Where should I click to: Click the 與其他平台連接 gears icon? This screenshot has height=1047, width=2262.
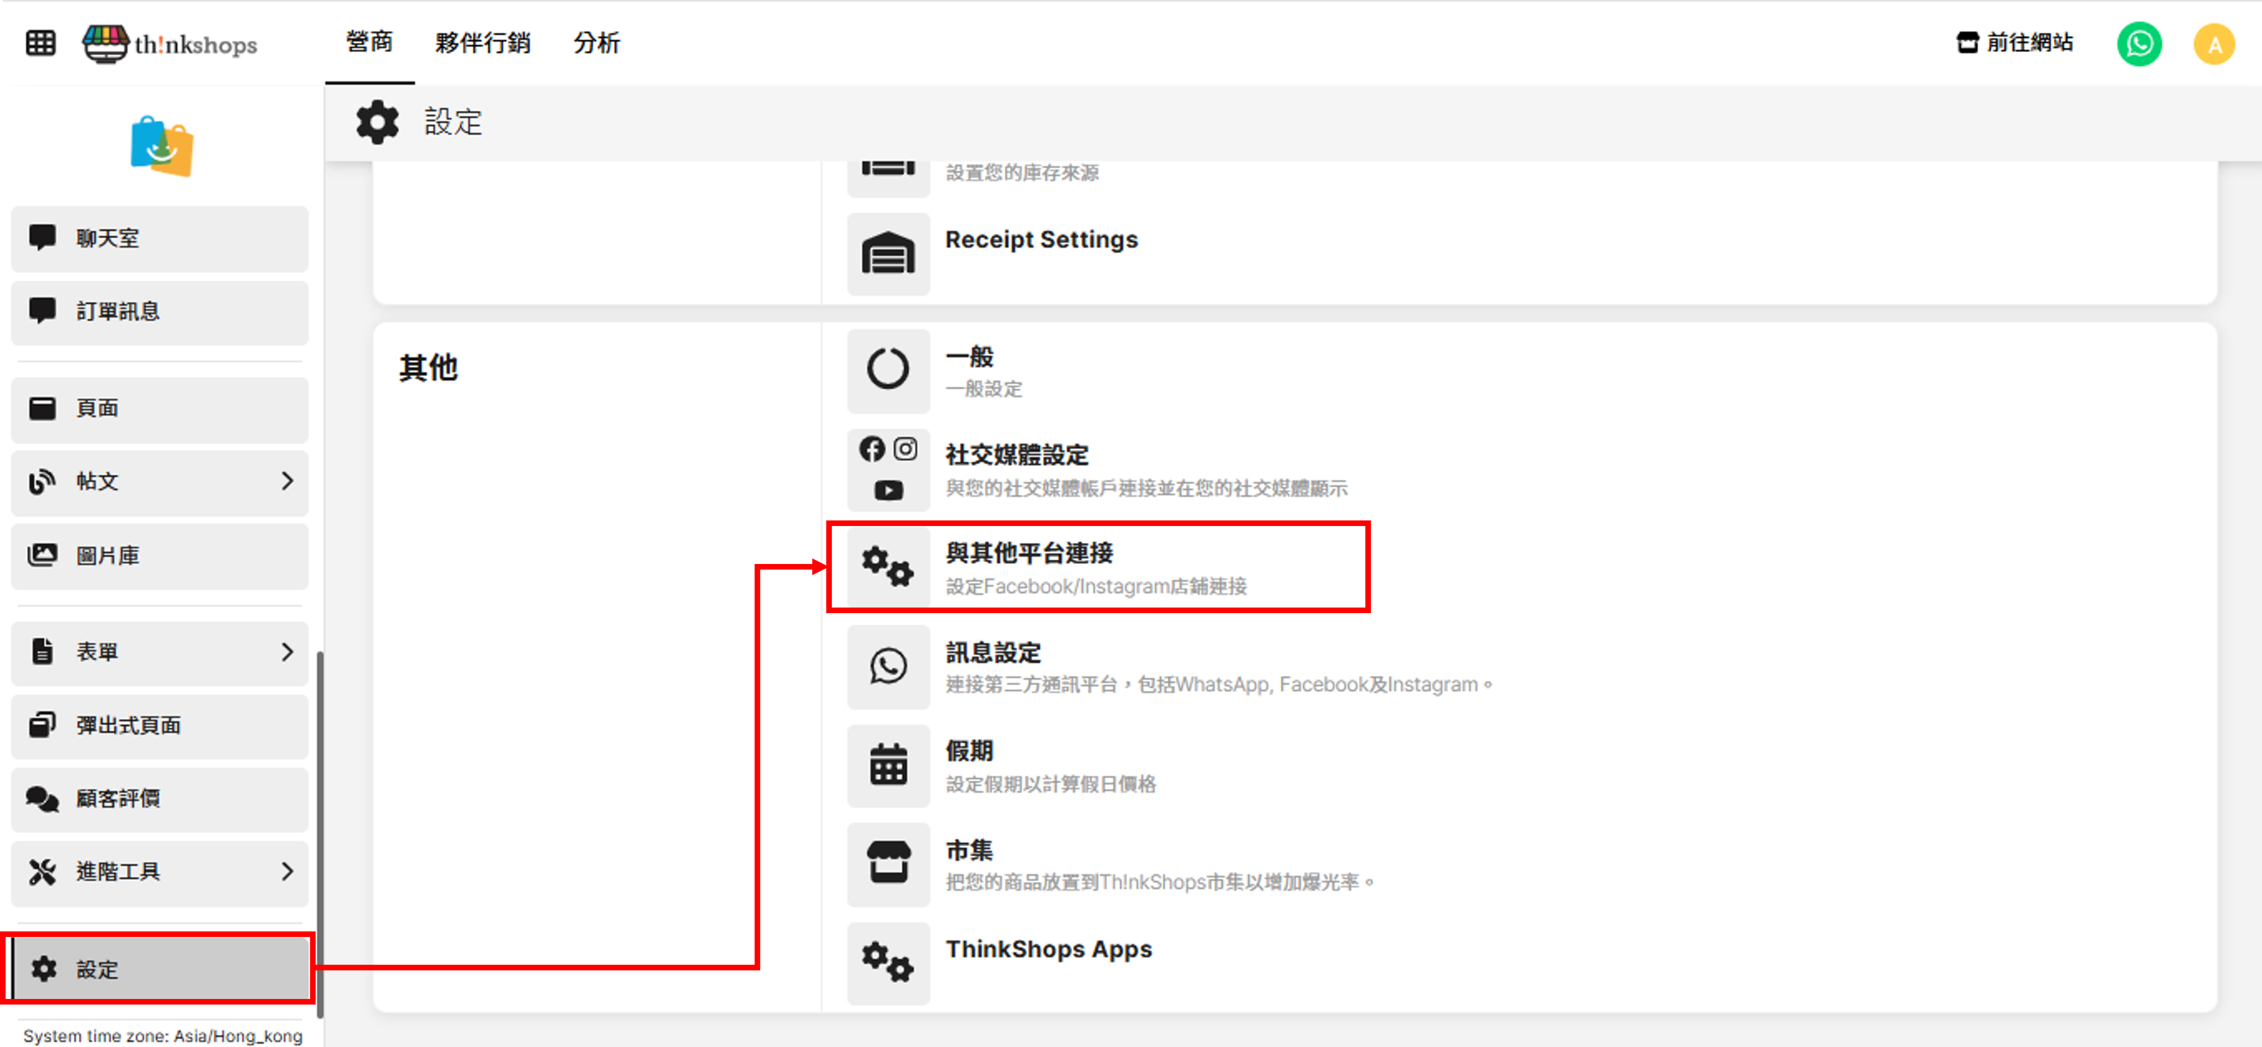click(x=888, y=567)
